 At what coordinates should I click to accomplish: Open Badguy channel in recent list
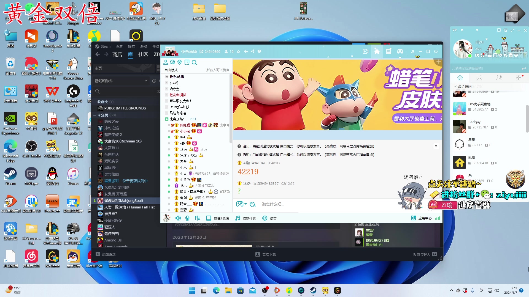pos(489,126)
